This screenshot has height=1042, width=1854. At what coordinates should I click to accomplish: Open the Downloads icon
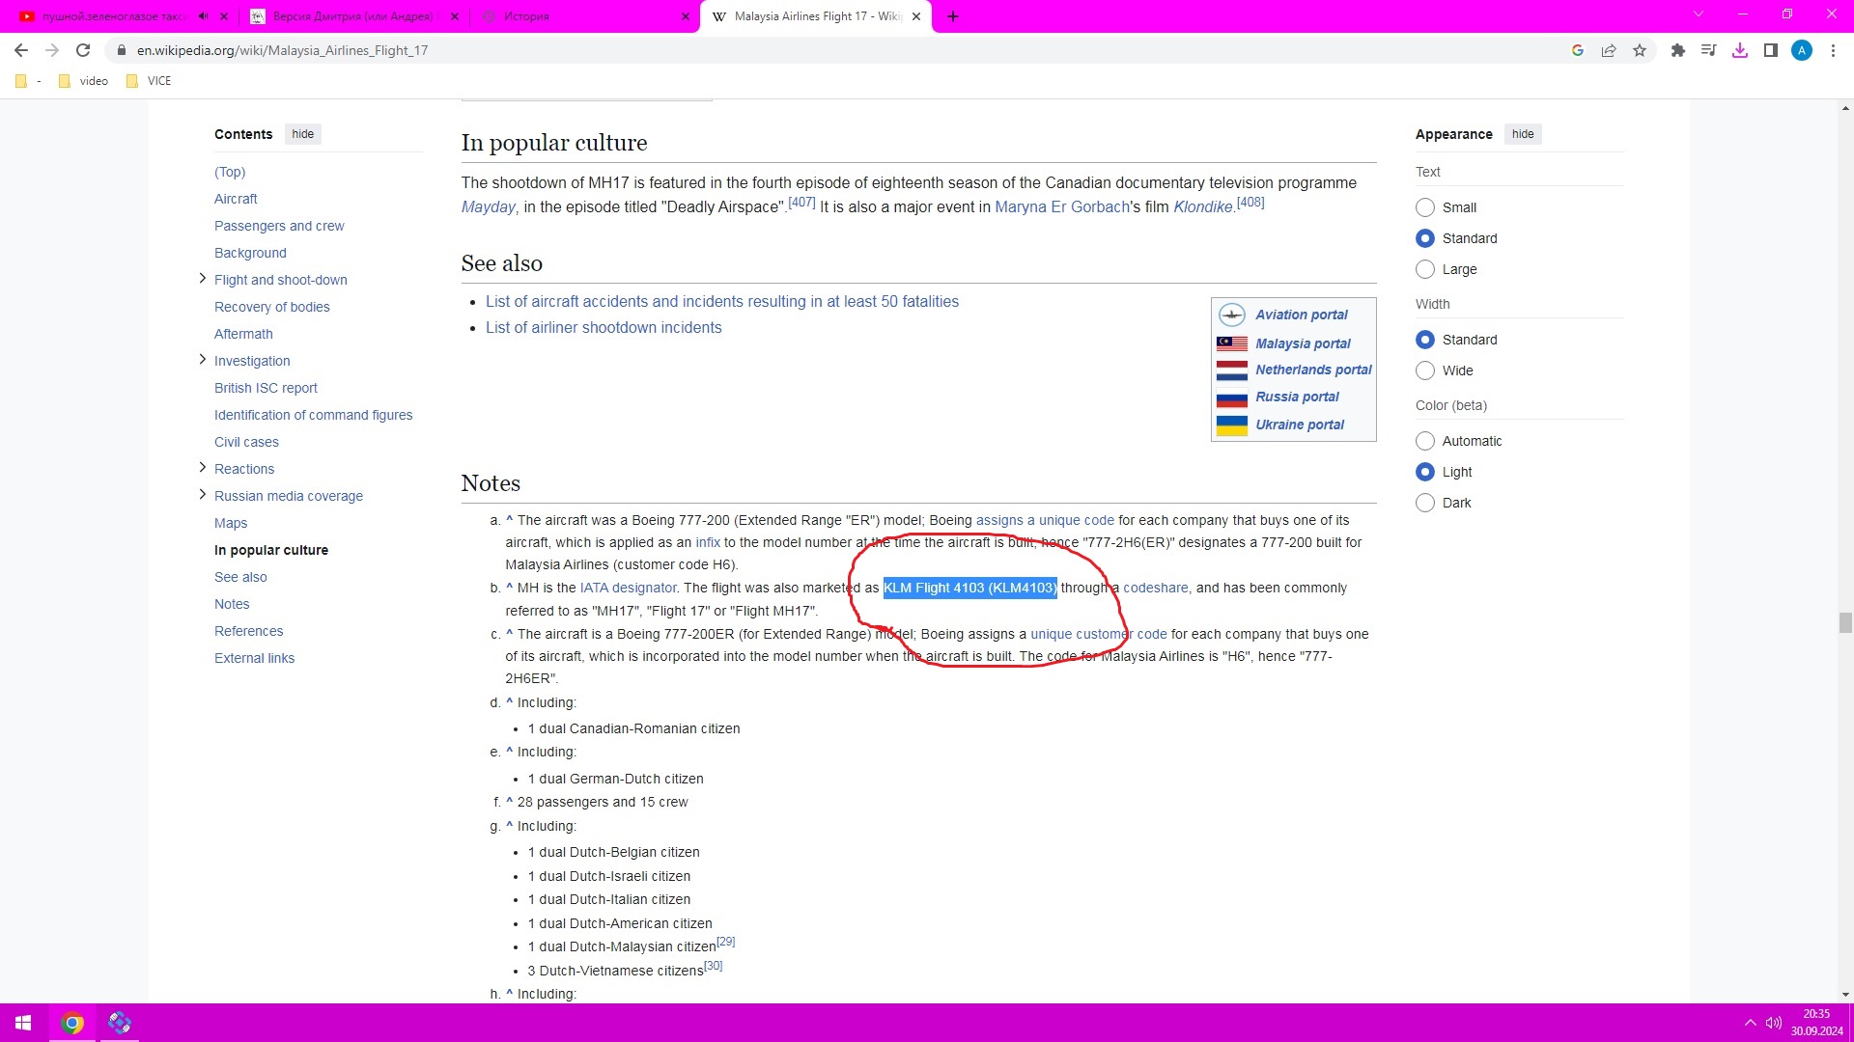tap(1740, 50)
